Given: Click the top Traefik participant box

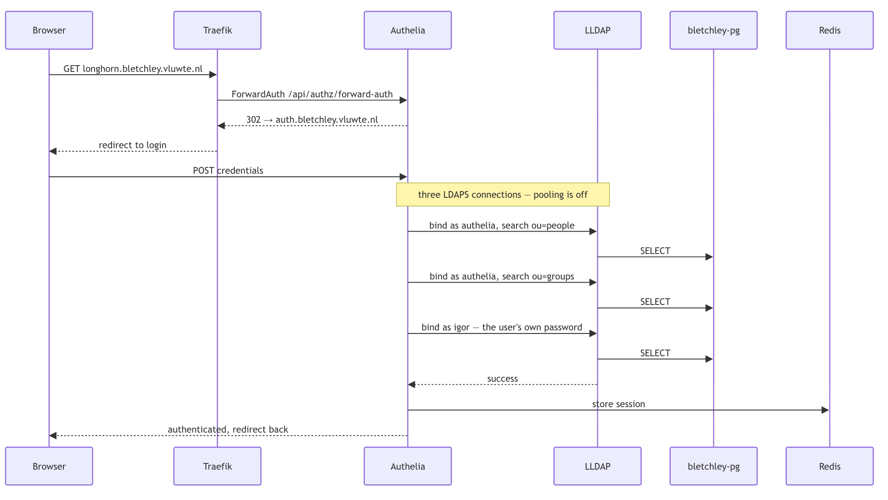Looking at the screenshot, I should coord(217,30).
